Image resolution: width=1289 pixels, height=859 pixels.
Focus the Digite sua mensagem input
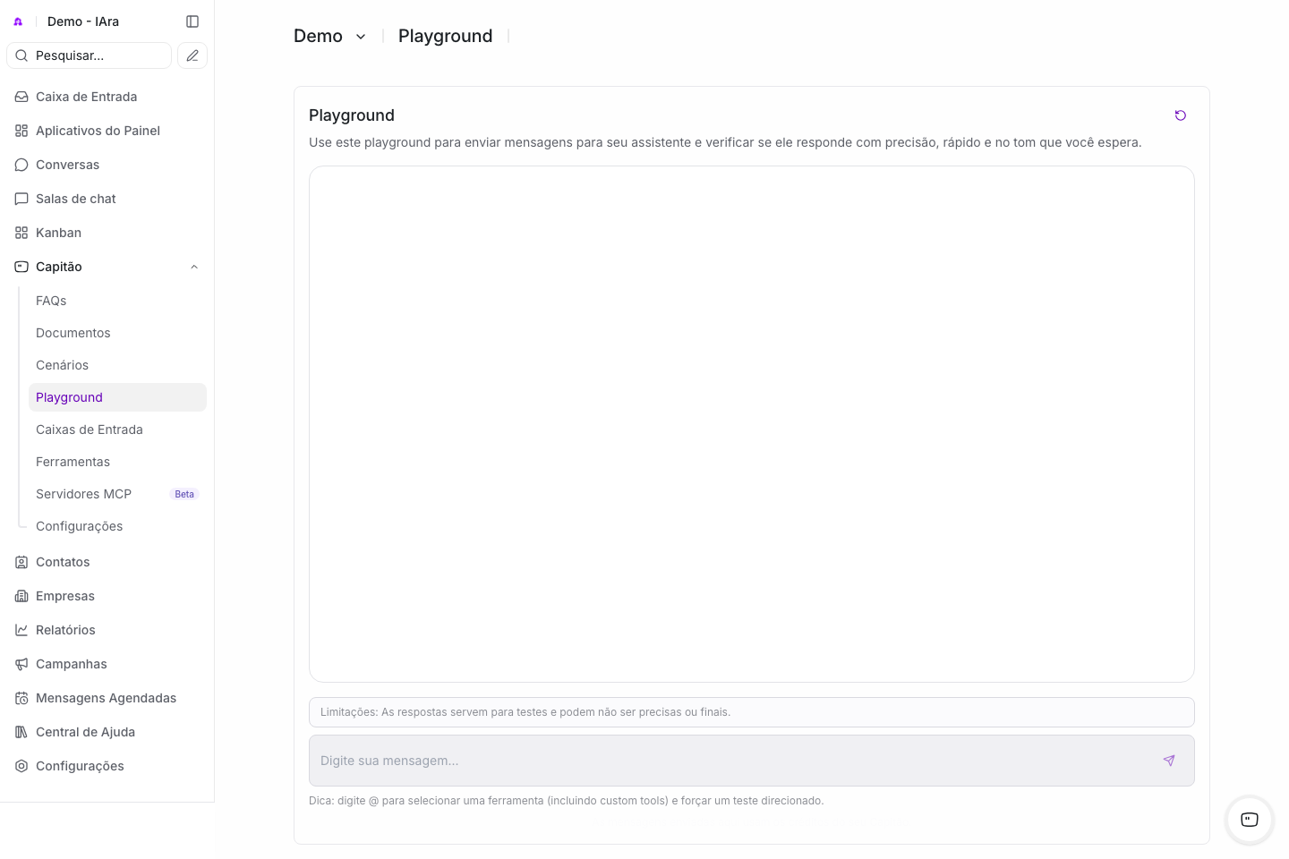click(752, 761)
